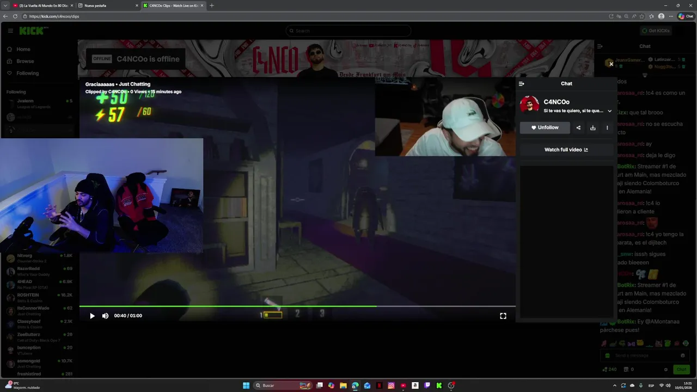This screenshot has width=697, height=392.
Task: Click the browser address bar
Action: [x=316, y=16]
